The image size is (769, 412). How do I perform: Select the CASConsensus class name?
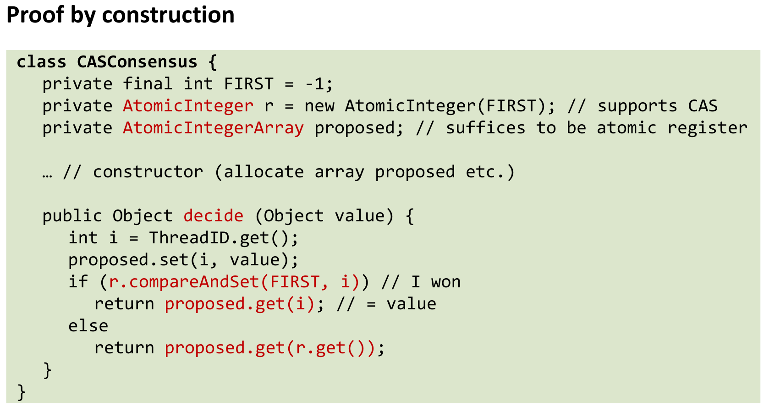[137, 62]
